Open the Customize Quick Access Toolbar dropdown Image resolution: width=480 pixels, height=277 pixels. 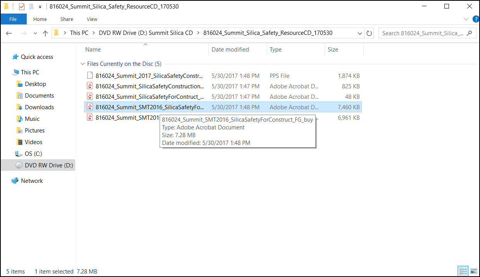pyautogui.click(x=40, y=7)
